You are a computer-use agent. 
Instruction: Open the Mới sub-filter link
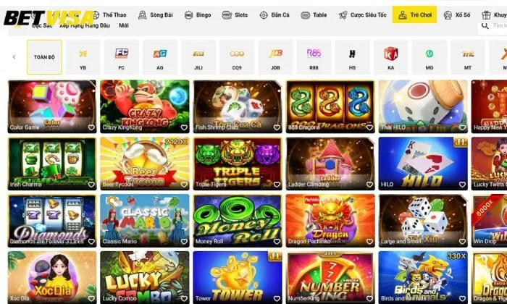click(x=124, y=25)
